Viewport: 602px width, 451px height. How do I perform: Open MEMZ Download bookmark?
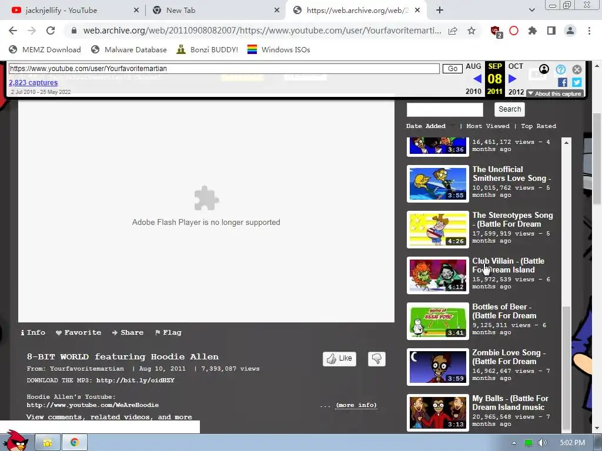45,49
